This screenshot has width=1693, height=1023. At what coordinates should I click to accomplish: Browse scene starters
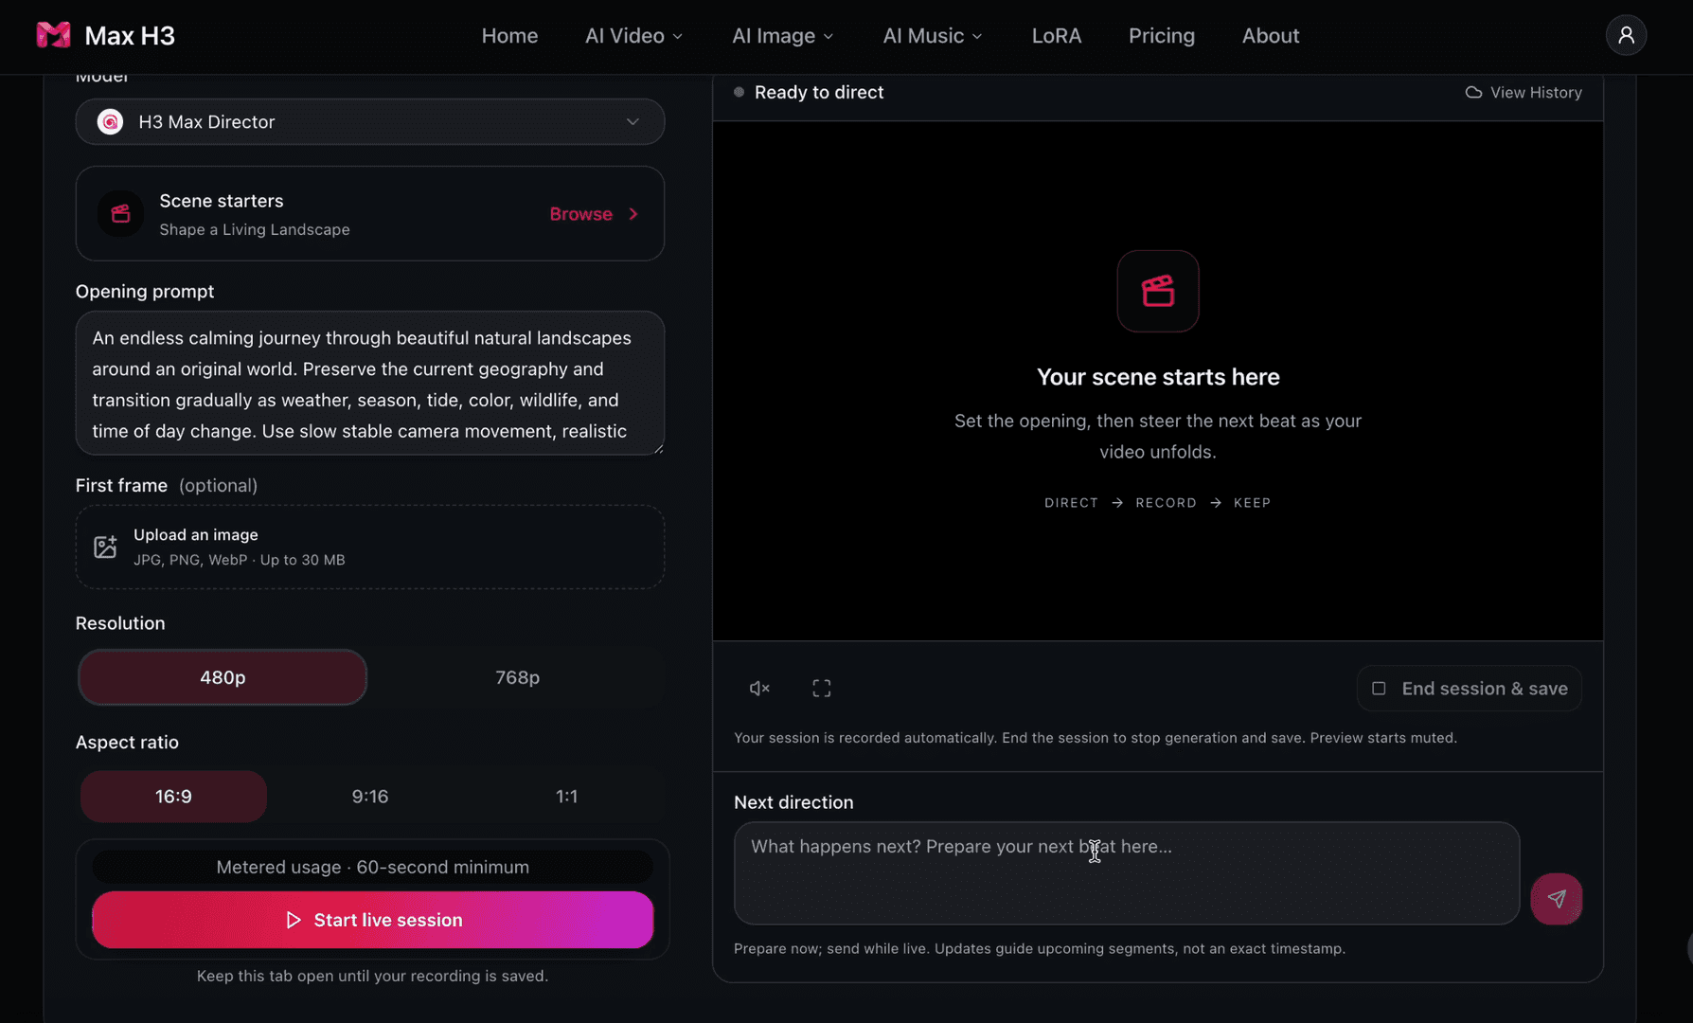coord(594,214)
